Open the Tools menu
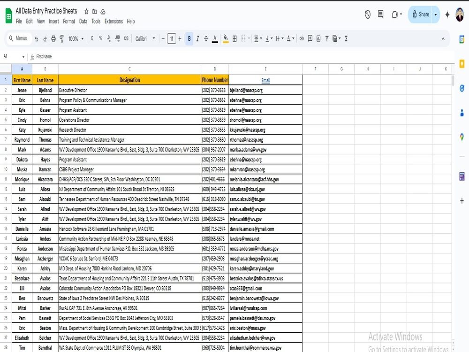469x352 pixels. [96, 21]
